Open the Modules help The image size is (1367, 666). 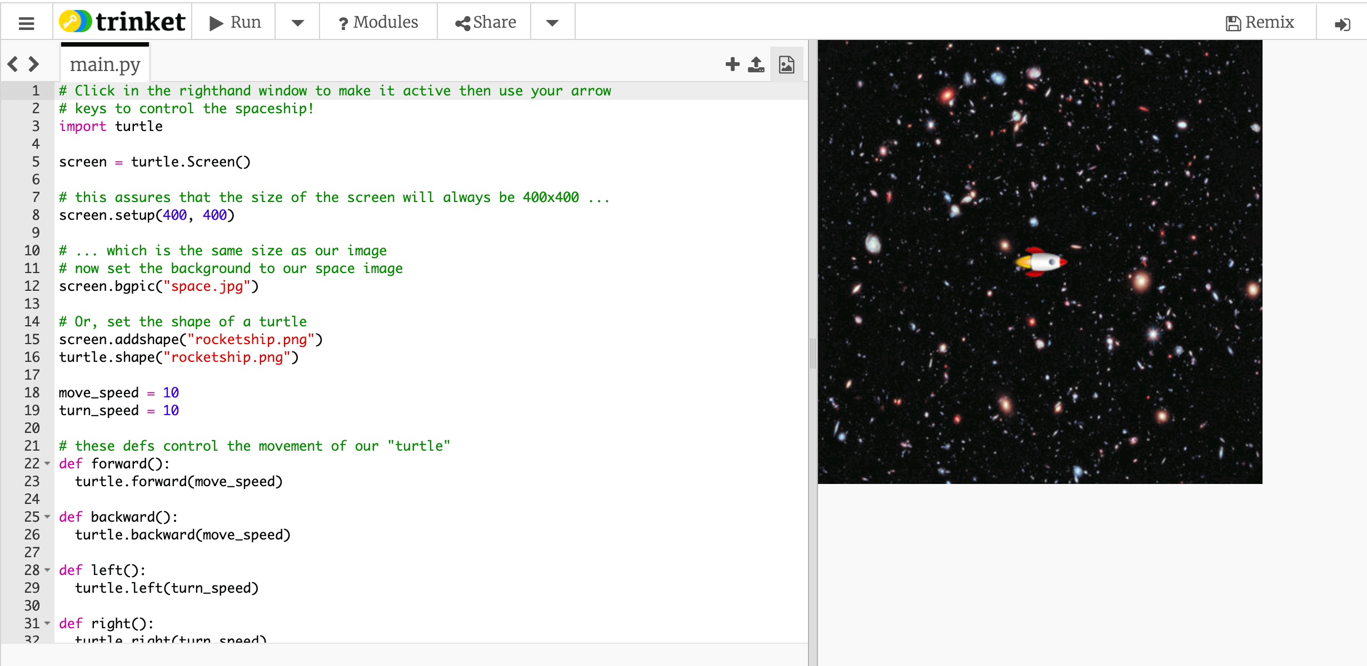[378, 22]
